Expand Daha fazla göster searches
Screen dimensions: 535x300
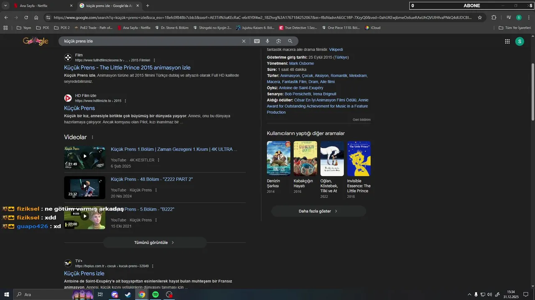(x=318, y=211)
